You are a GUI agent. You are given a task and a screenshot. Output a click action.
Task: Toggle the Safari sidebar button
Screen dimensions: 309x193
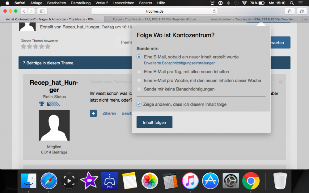click(x=42, y=11)
